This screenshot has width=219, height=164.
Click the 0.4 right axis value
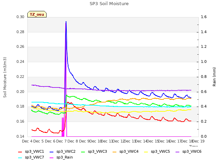click(x=204, y=107)
